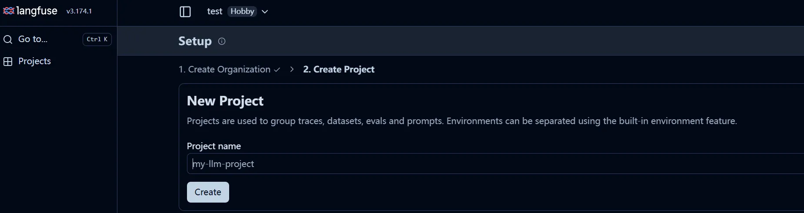
Task: Go to step 1. Create Organization
Action: (x=224, y=69)
